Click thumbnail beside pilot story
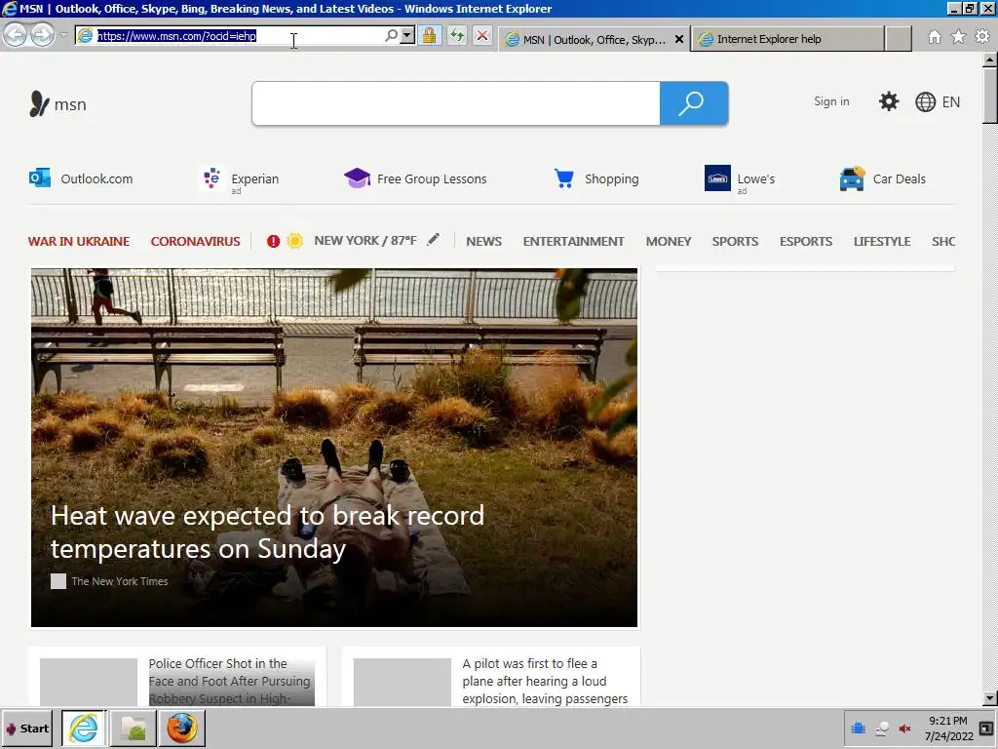Viewport: 998px width, 749px height. 403,682
